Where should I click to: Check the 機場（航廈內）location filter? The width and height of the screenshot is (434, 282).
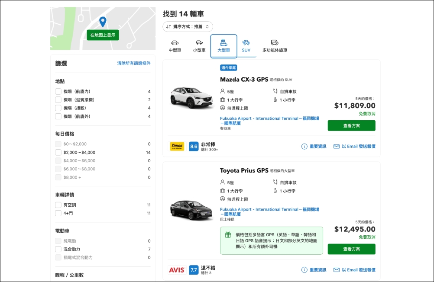[x=58, y=92]
